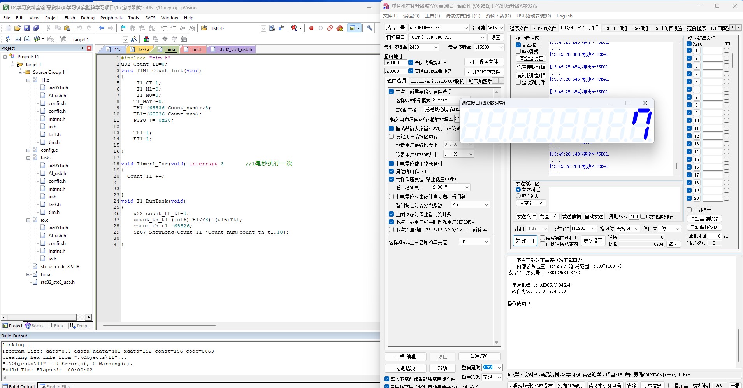The image size is (743, 388).
Task: Open the µVision configuration wrench
Action: point(369,28)
